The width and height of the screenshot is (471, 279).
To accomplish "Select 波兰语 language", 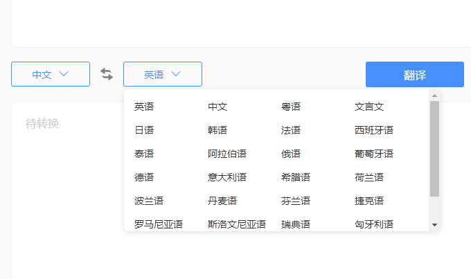I will click(x=149, y=201).
